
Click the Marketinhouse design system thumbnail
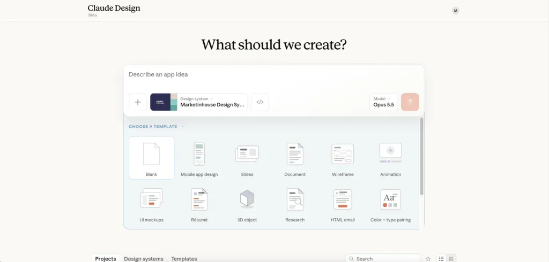(164, 102)
